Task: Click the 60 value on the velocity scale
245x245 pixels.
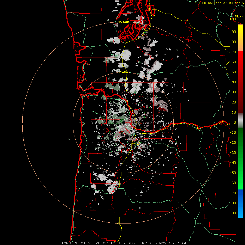Action: click(234, 62)
